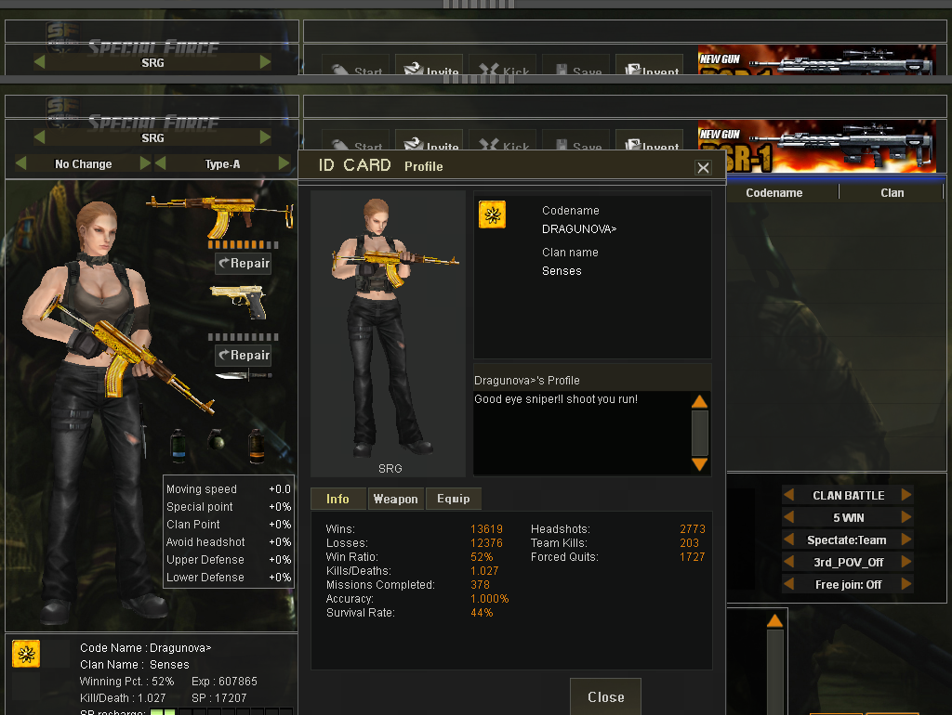Click chat scroll up orange arrow at bottom right
952x715 pixels.
click(x=774, y=620)
